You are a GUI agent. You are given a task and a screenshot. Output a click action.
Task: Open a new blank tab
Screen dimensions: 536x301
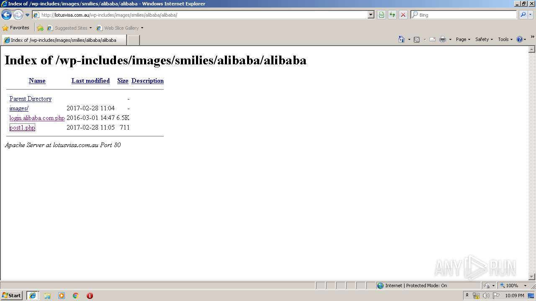coord(133,40)
